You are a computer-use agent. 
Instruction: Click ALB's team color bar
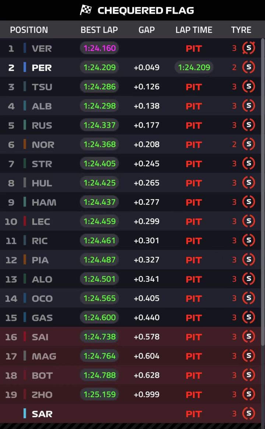coord(25,106)
